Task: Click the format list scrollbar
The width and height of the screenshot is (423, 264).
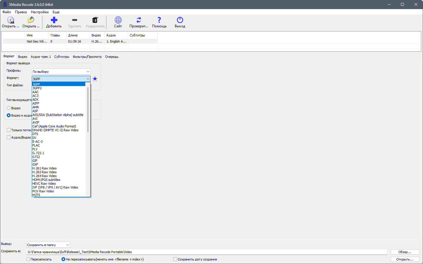Action: pos(88,110)
